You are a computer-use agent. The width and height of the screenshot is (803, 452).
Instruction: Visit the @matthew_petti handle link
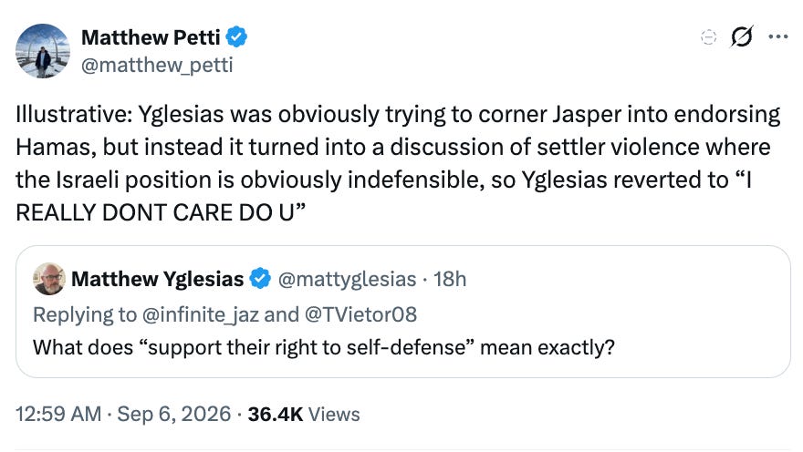click(157, 65)
